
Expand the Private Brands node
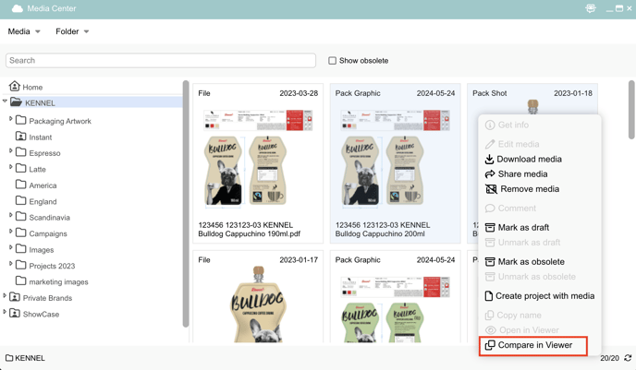tap(6, 298)
